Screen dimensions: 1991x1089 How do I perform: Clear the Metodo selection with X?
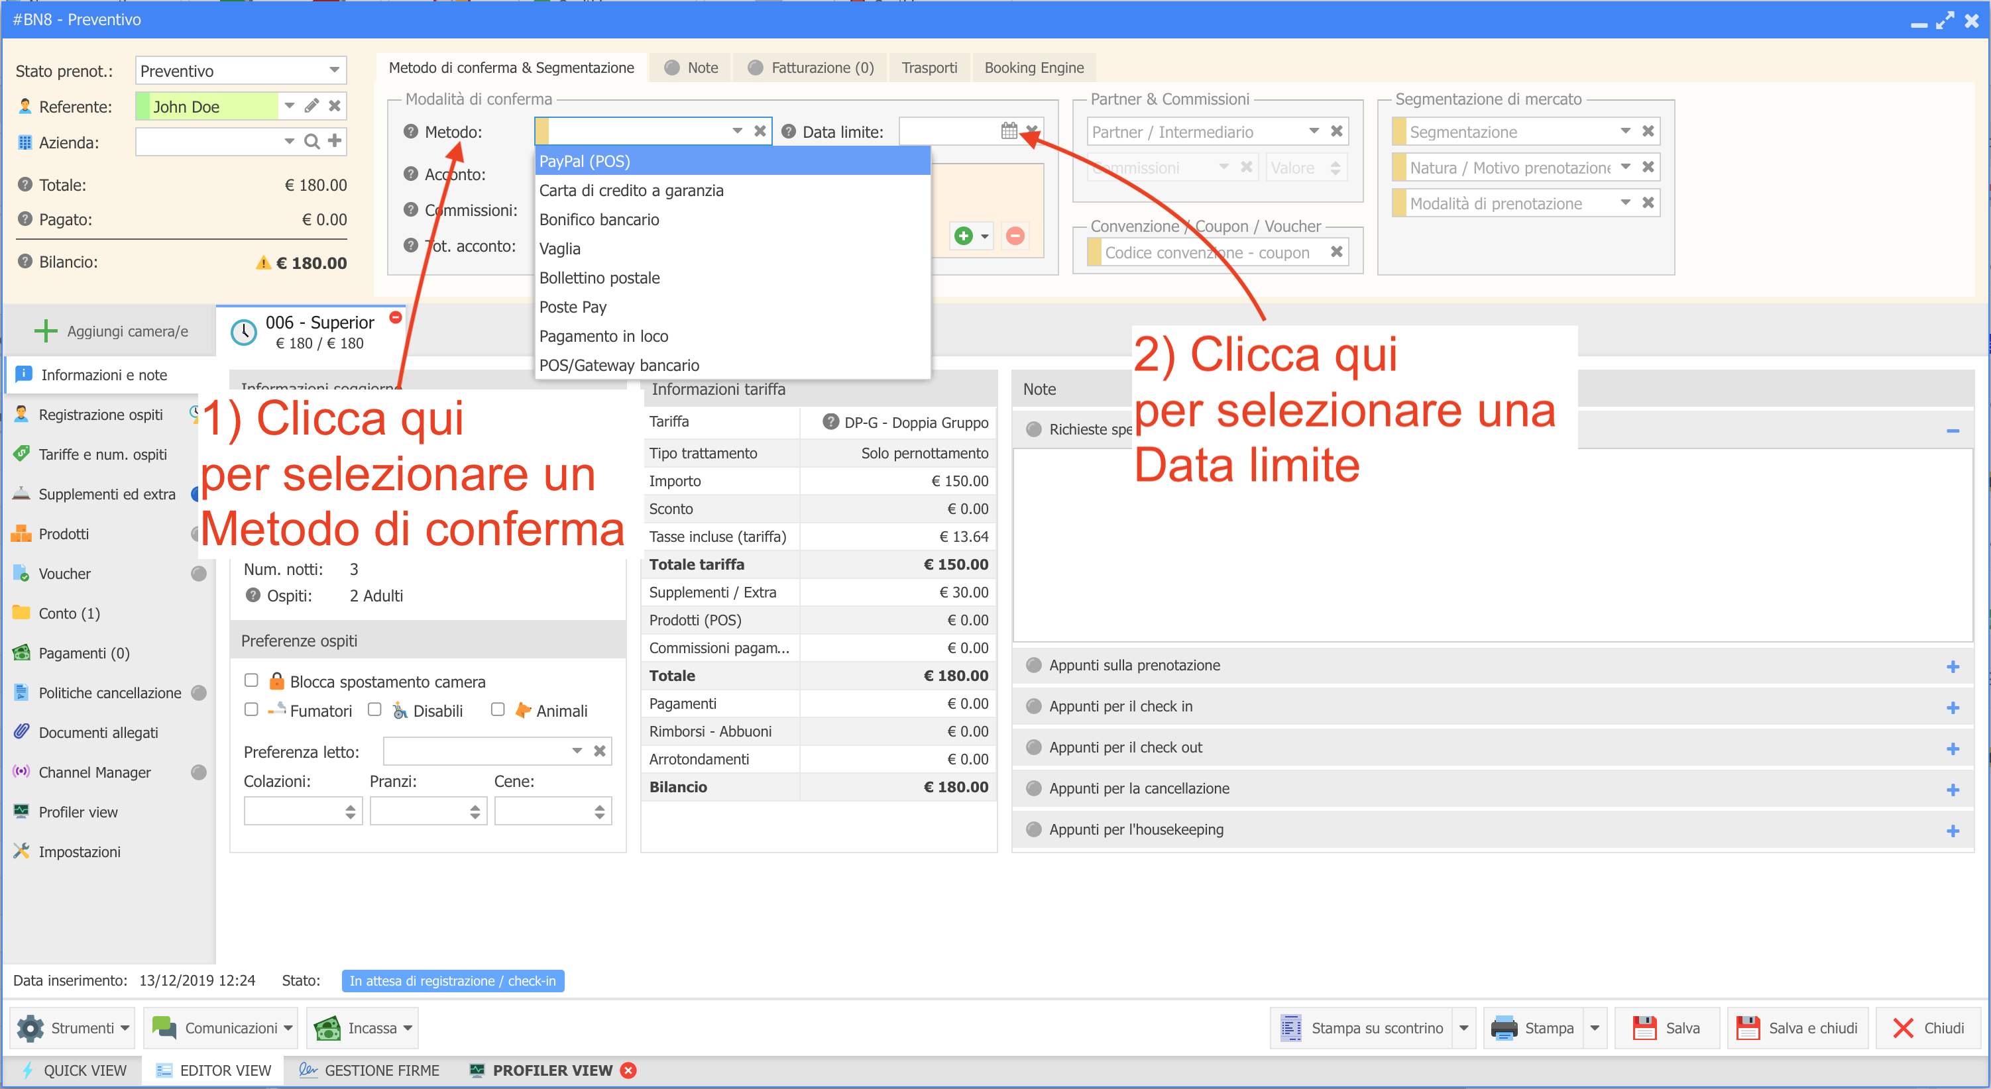click(760, 131)
